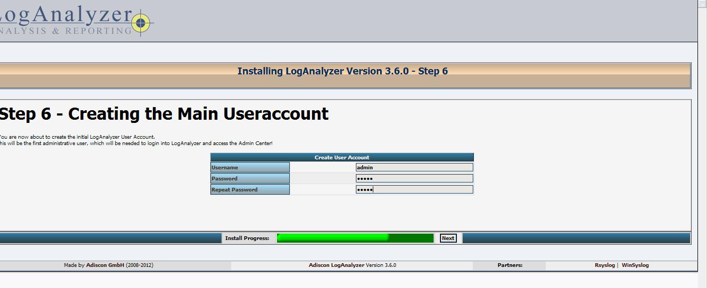The image size is (707, 288).
Task: Open the Rsyslog partner link
Action: [604, 265]
